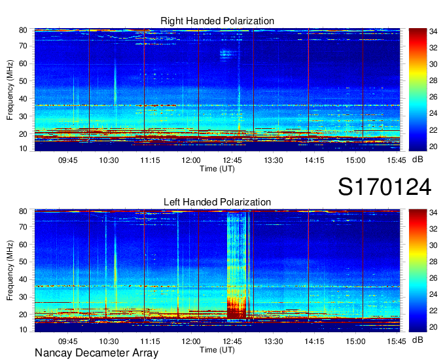Click the "dB" unit label of the right-handed colorbar
This screenshot has height=361, width=445.
[418, 160]
